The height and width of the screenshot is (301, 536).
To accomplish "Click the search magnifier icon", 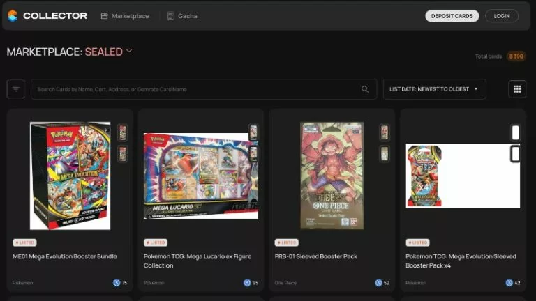I will click(365, 89).
